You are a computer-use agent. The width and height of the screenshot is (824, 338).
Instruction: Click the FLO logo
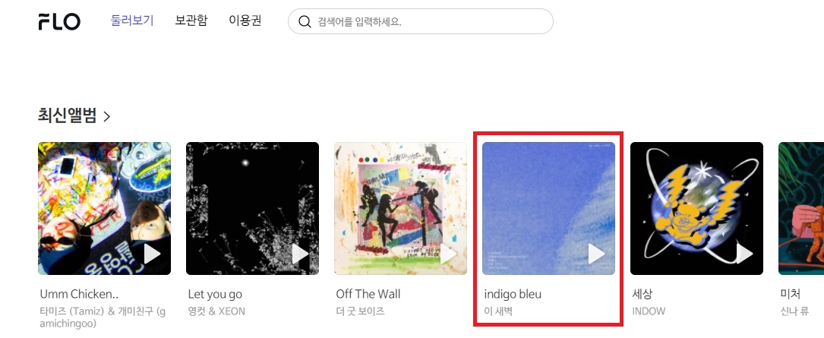[x=59, y=21]
